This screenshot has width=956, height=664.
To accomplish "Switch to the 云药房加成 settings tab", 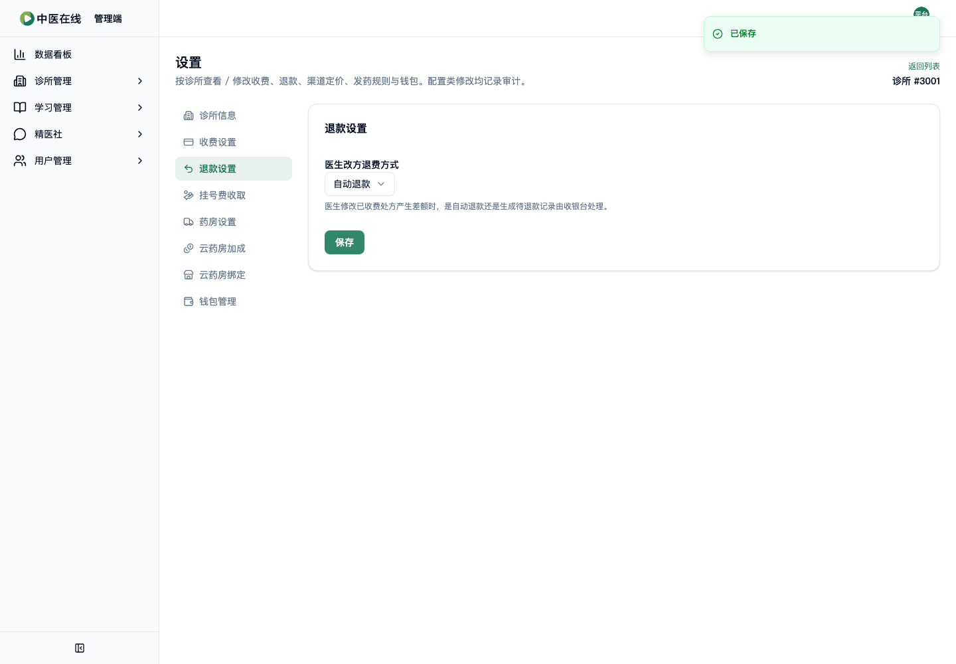I will (234, 248).
